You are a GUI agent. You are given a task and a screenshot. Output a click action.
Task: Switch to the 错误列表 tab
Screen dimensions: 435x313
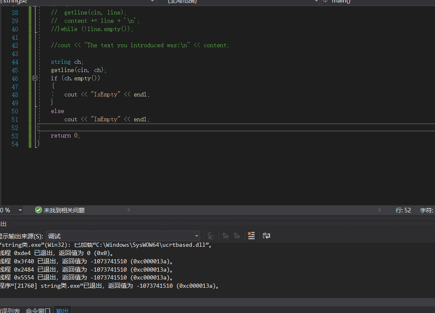[x=9, y=310]
